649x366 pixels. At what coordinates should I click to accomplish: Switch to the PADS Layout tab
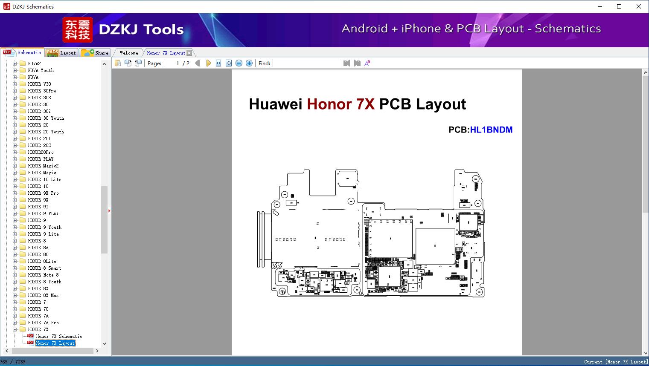(x=61, y=53)
